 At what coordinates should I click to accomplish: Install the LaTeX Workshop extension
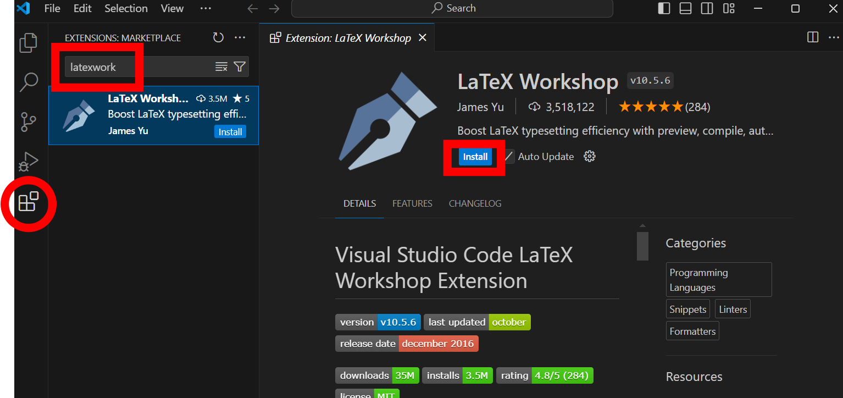[x=474, y=157]
